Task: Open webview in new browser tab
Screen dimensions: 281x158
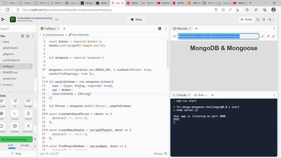Action: [274, 36]
